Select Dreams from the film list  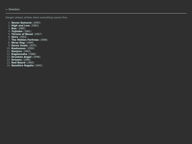point(16,60)
